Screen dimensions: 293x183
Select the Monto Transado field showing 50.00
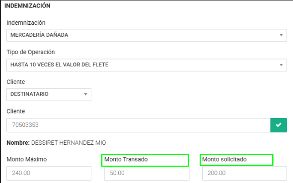[x=146, y=173]
